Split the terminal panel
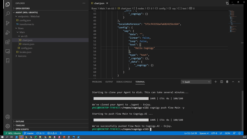The height and width of the screenshot is (139, 247). coord(222,82)
